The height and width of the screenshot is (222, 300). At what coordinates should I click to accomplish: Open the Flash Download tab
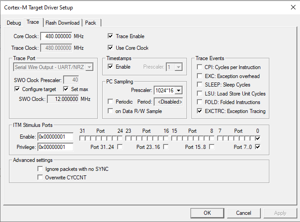[62, 23]
